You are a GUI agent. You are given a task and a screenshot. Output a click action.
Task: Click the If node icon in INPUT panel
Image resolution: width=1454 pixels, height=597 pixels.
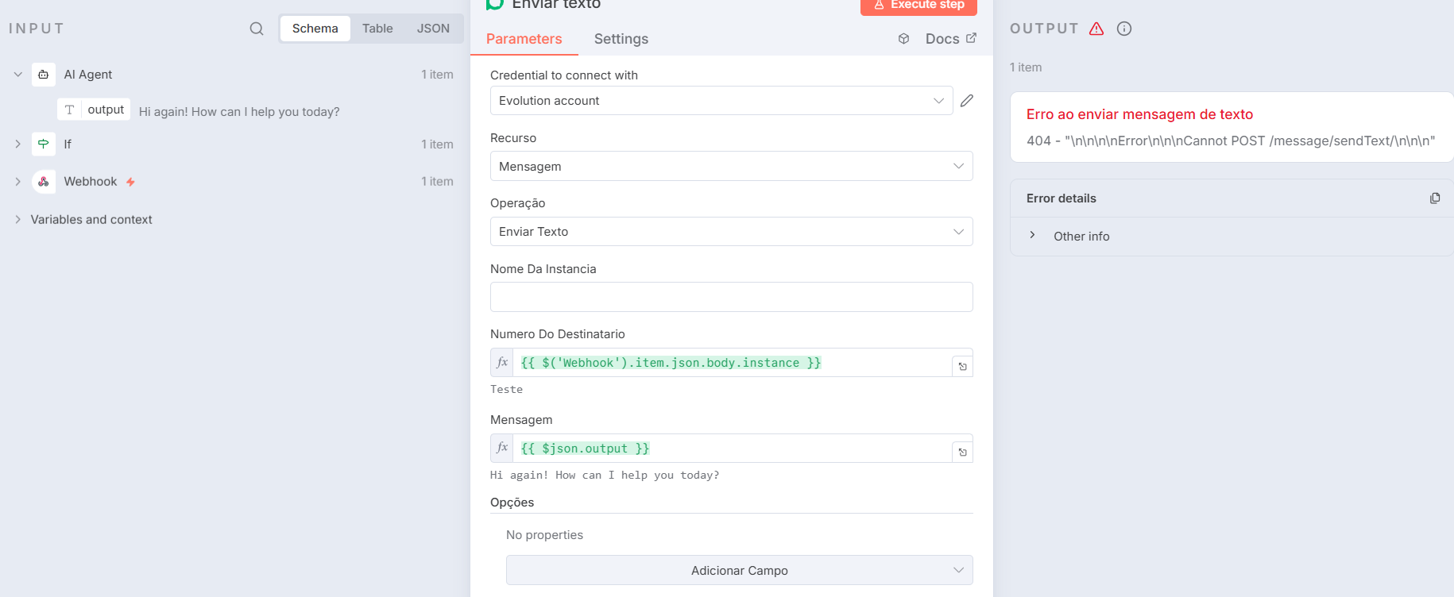(44, 144)
